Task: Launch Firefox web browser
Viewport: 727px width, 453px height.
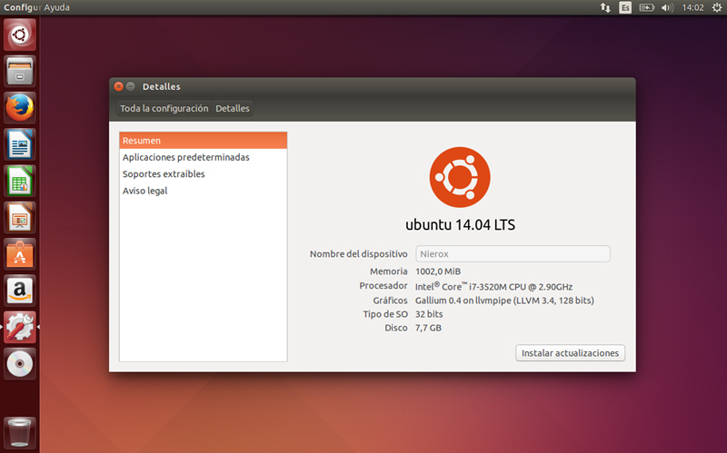Action: 19,107
